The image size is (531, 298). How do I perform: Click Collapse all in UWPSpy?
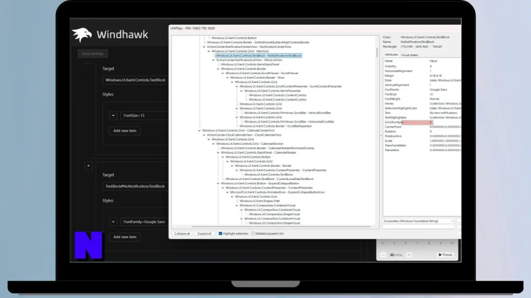pyautogui.click(x=182, y=233)
